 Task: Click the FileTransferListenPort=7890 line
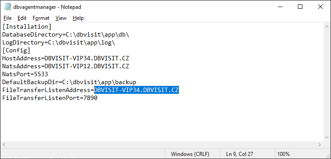50,98
